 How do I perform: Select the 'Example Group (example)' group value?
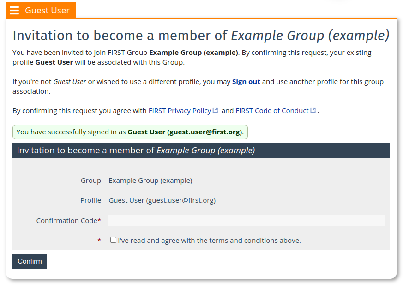150,181
